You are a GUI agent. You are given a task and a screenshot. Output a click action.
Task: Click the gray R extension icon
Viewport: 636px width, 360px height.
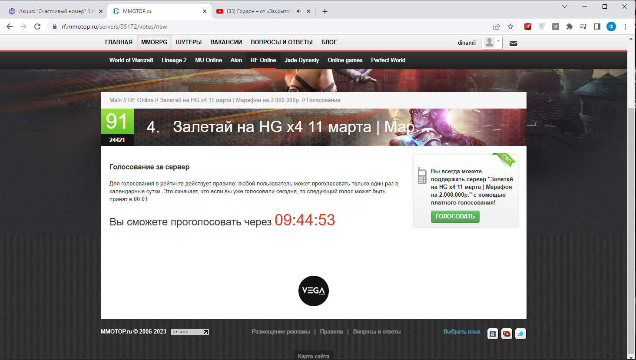tap(556, 26)
